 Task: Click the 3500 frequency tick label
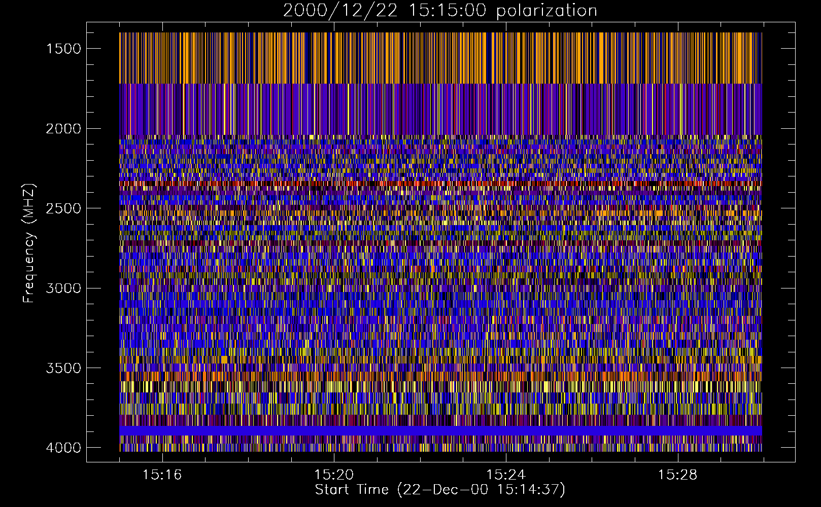[x=63, y=368]
